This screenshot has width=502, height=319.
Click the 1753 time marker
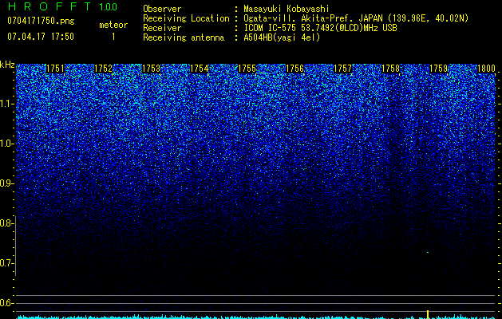point(151,69)
